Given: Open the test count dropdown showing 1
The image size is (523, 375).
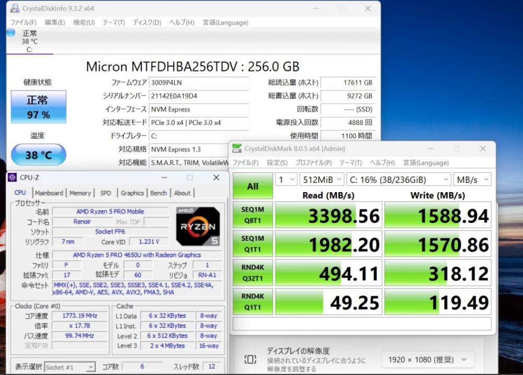Looking at the screenshot, I should pyautogui.click(x=286, y=180).
